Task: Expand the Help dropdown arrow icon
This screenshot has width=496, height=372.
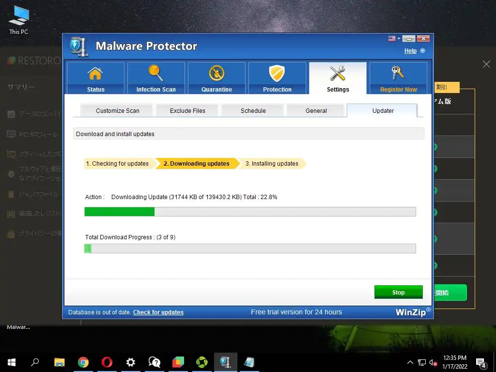Action: (x=422, y=50)
